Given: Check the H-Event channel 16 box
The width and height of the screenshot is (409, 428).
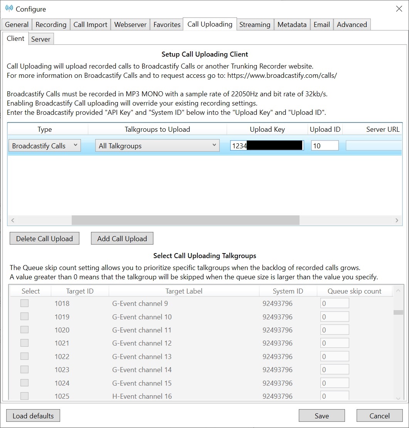Looking at the screenshot, I should point(25,396).
